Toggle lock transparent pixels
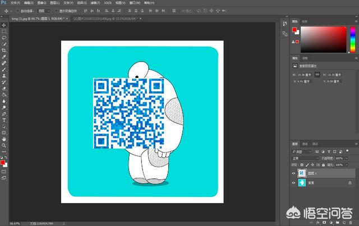This screenshot has width=359, height=226. click(x=302, y=165)
